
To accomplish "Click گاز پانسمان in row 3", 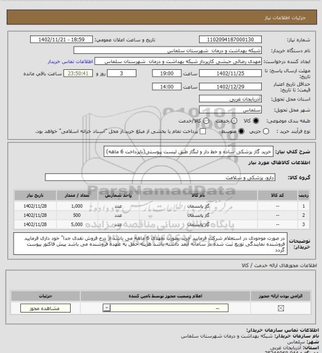I will point(198,224).
